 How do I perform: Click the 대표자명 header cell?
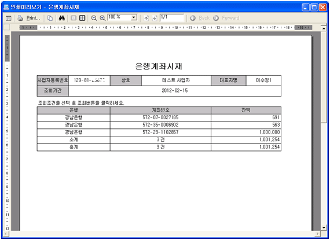[228, 80]
